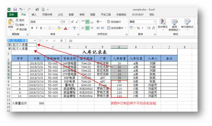Screen dimensions: 212x126
Task: Click the decrease indent icon
Action: pyautogui.click(x=98, y=28)
